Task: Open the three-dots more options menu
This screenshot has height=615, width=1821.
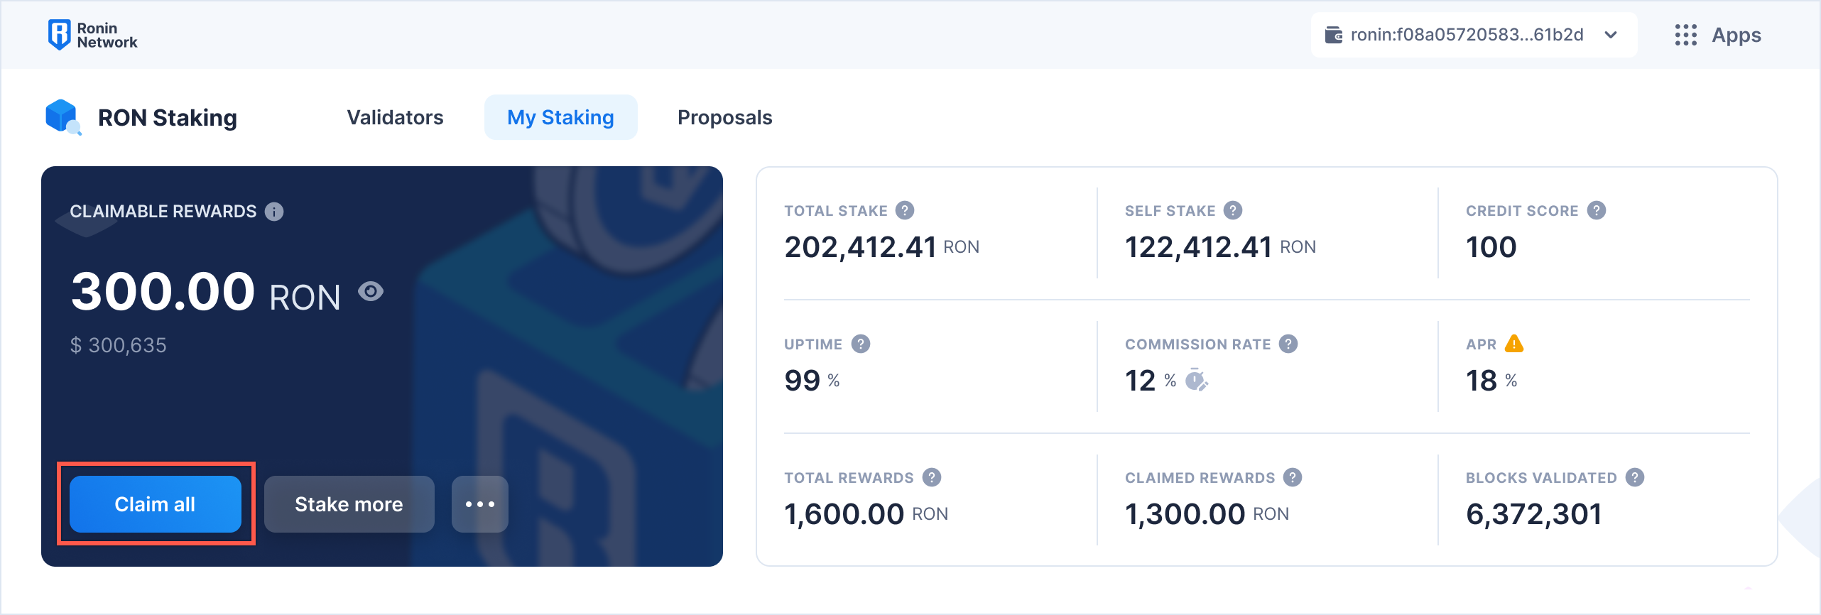Action: pyautogui.click(x=480, y=504)
